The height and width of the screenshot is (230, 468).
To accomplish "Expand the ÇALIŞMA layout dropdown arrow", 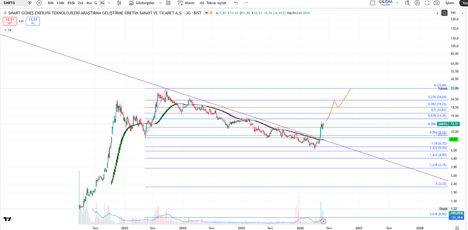I will [x=397, y=3].
